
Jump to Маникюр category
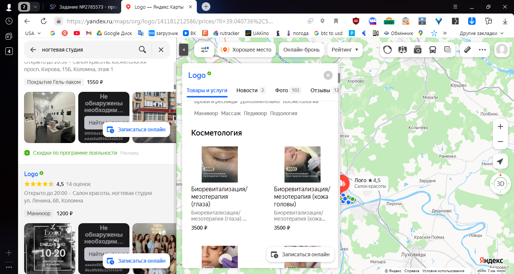coord(206,113)
